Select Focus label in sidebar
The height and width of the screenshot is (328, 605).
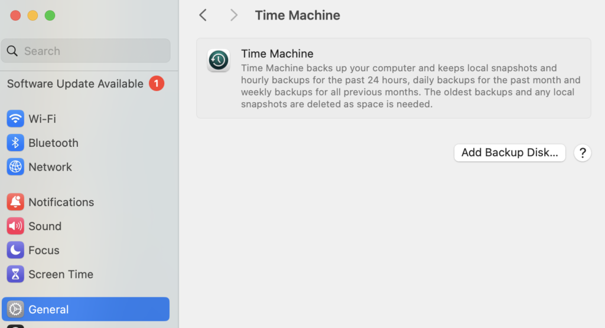pos(44,250)
